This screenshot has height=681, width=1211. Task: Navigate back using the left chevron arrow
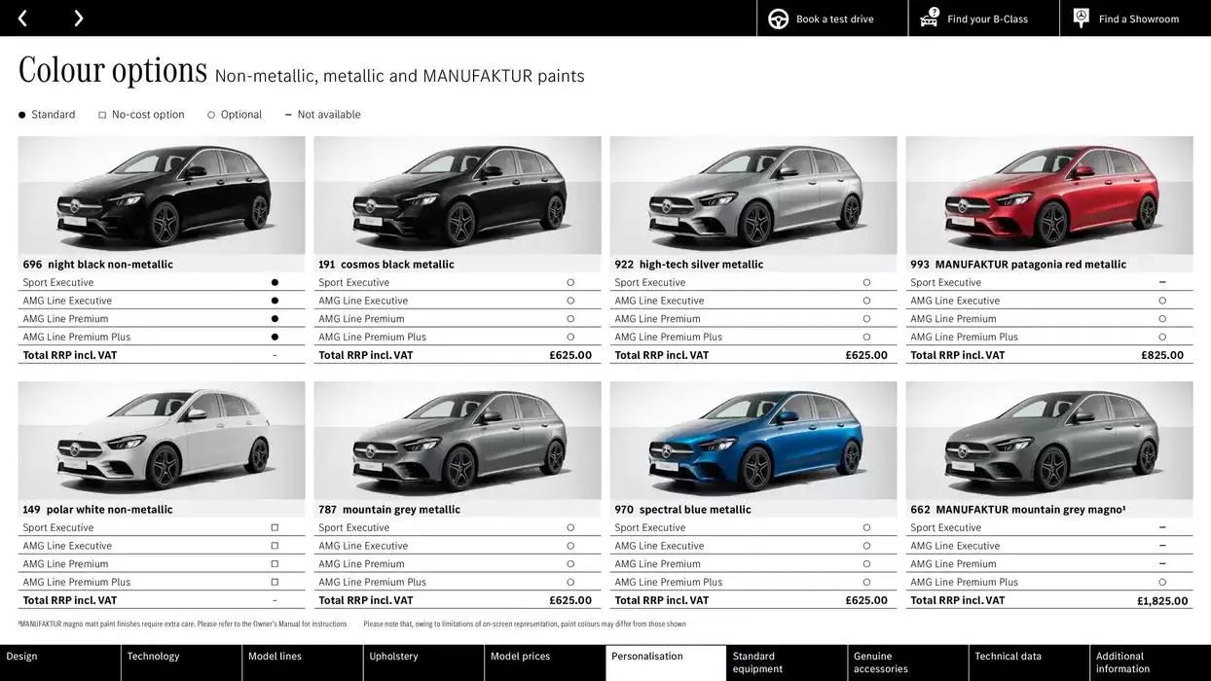pyautogui.click(x=21, y=18)
